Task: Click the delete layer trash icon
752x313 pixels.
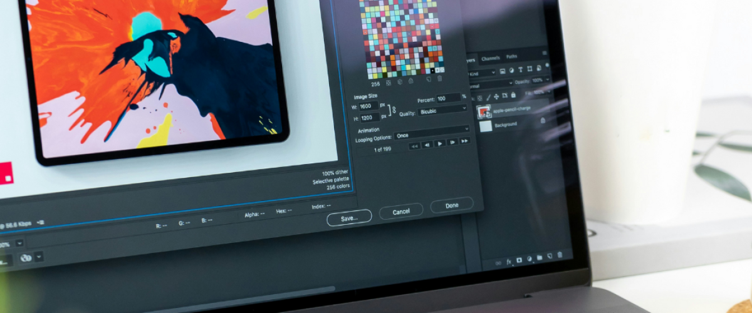Action: [560, 254]
